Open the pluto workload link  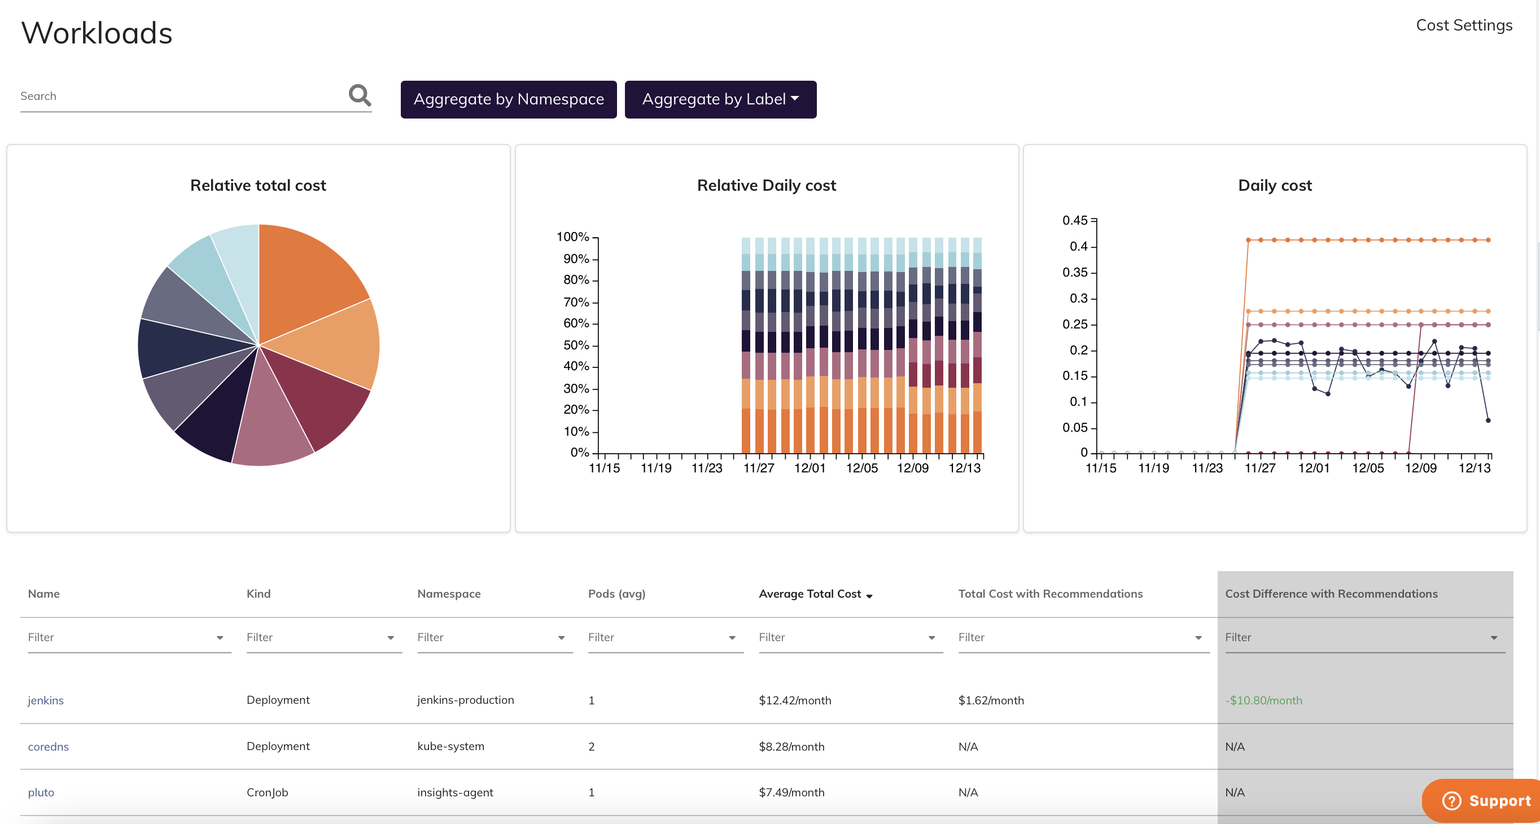click(41, 792)
